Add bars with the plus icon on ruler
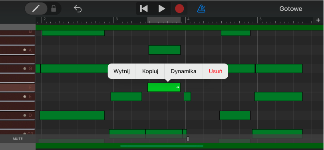This screenshot has width=324, height=150. click(x=318, y=20)
